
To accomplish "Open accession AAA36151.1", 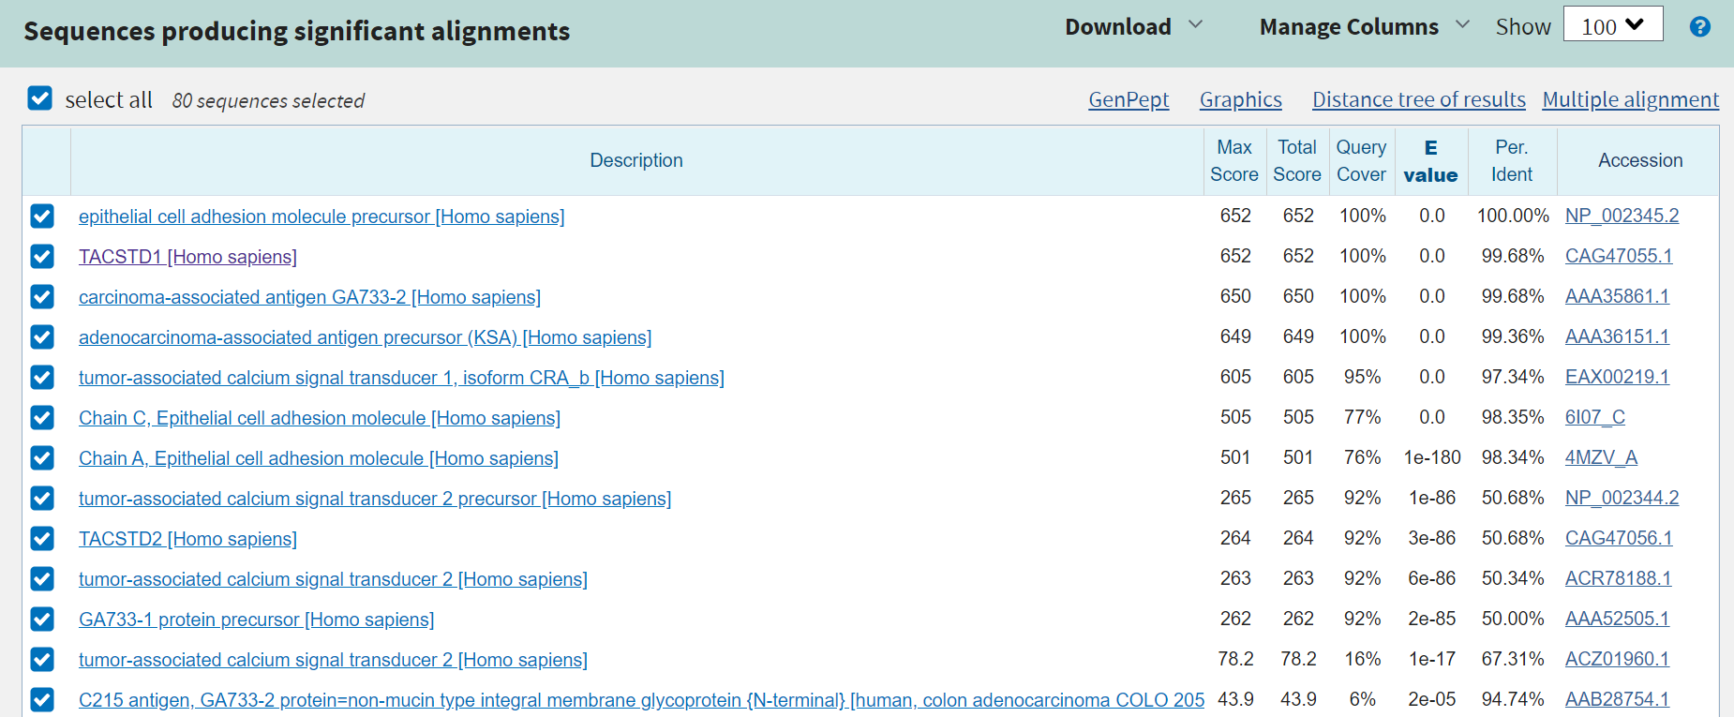I will (x=1617, y=336).
